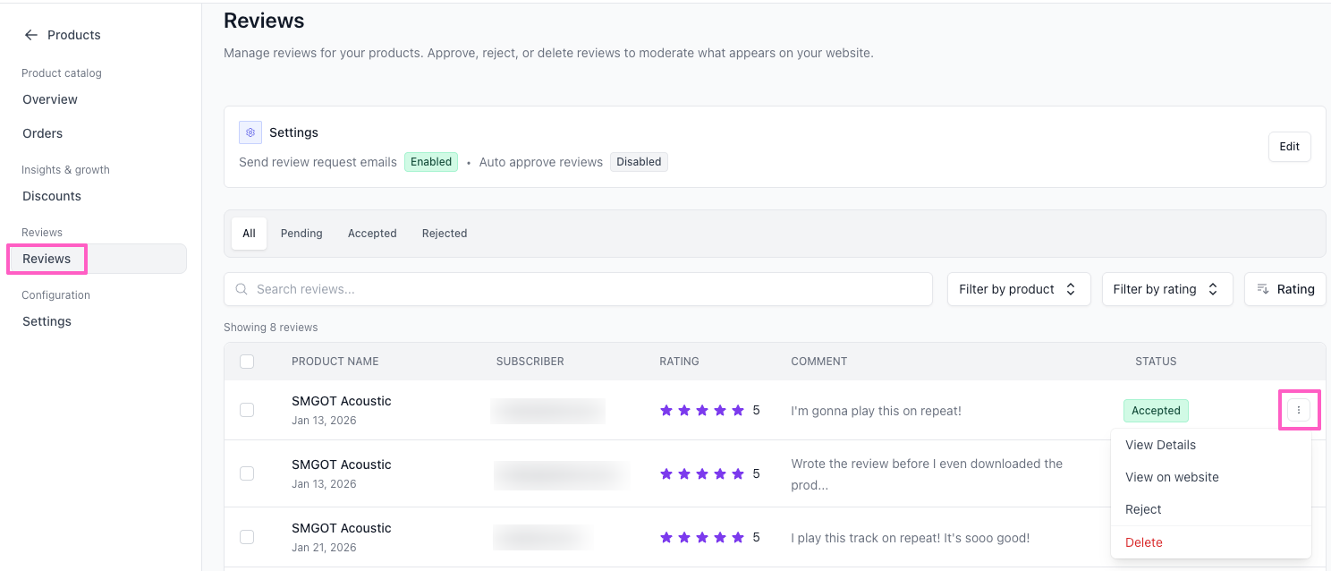This screenshot has height=571, width=1331.
Task: Click the Edit settings button
Action: [1289, 147]
